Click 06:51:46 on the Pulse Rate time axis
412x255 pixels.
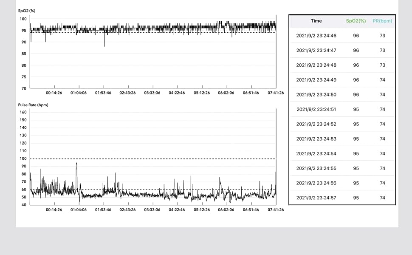(x=251, y=210)
